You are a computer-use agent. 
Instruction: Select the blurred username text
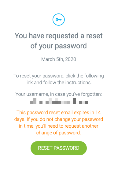59,101
